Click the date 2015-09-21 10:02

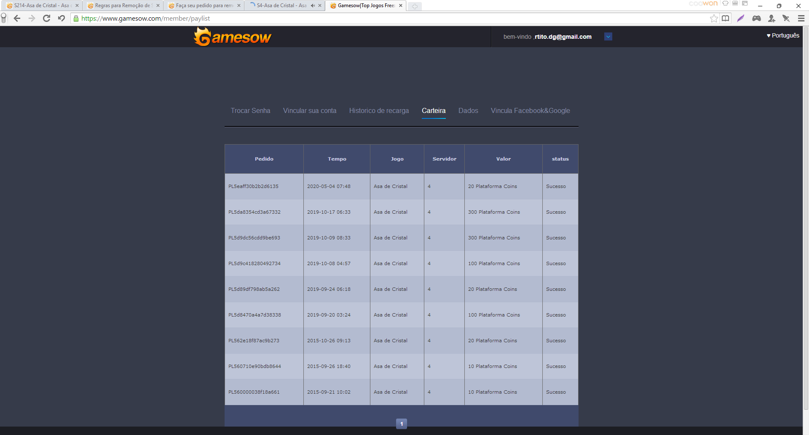(x=329, y=392)
